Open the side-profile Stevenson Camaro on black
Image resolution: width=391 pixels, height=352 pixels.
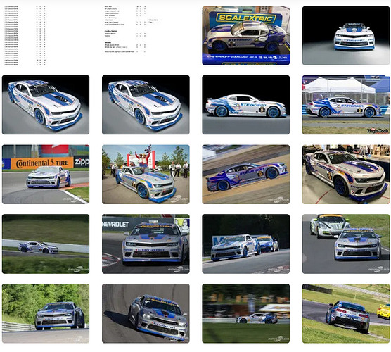pos(245,105)
